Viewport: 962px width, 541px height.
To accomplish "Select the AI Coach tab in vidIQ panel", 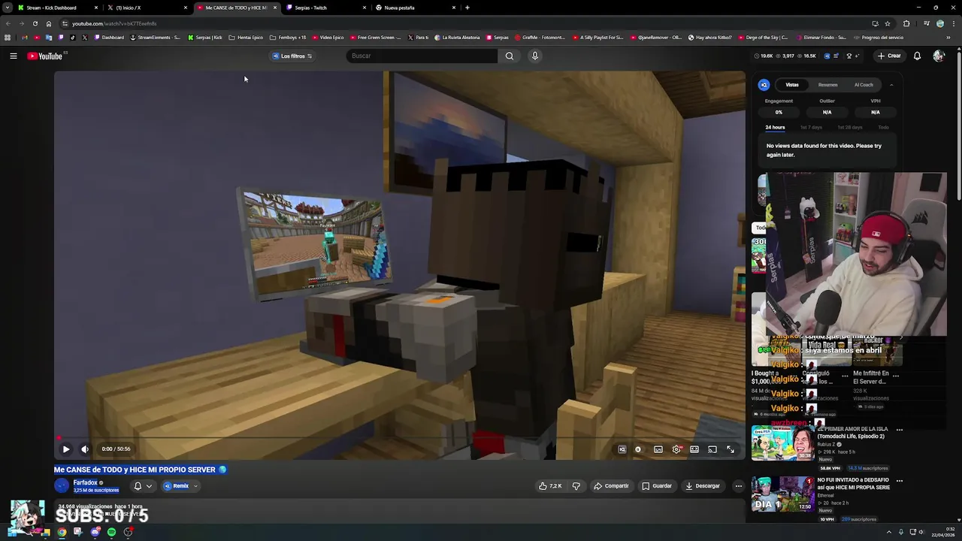I will 864,85.
